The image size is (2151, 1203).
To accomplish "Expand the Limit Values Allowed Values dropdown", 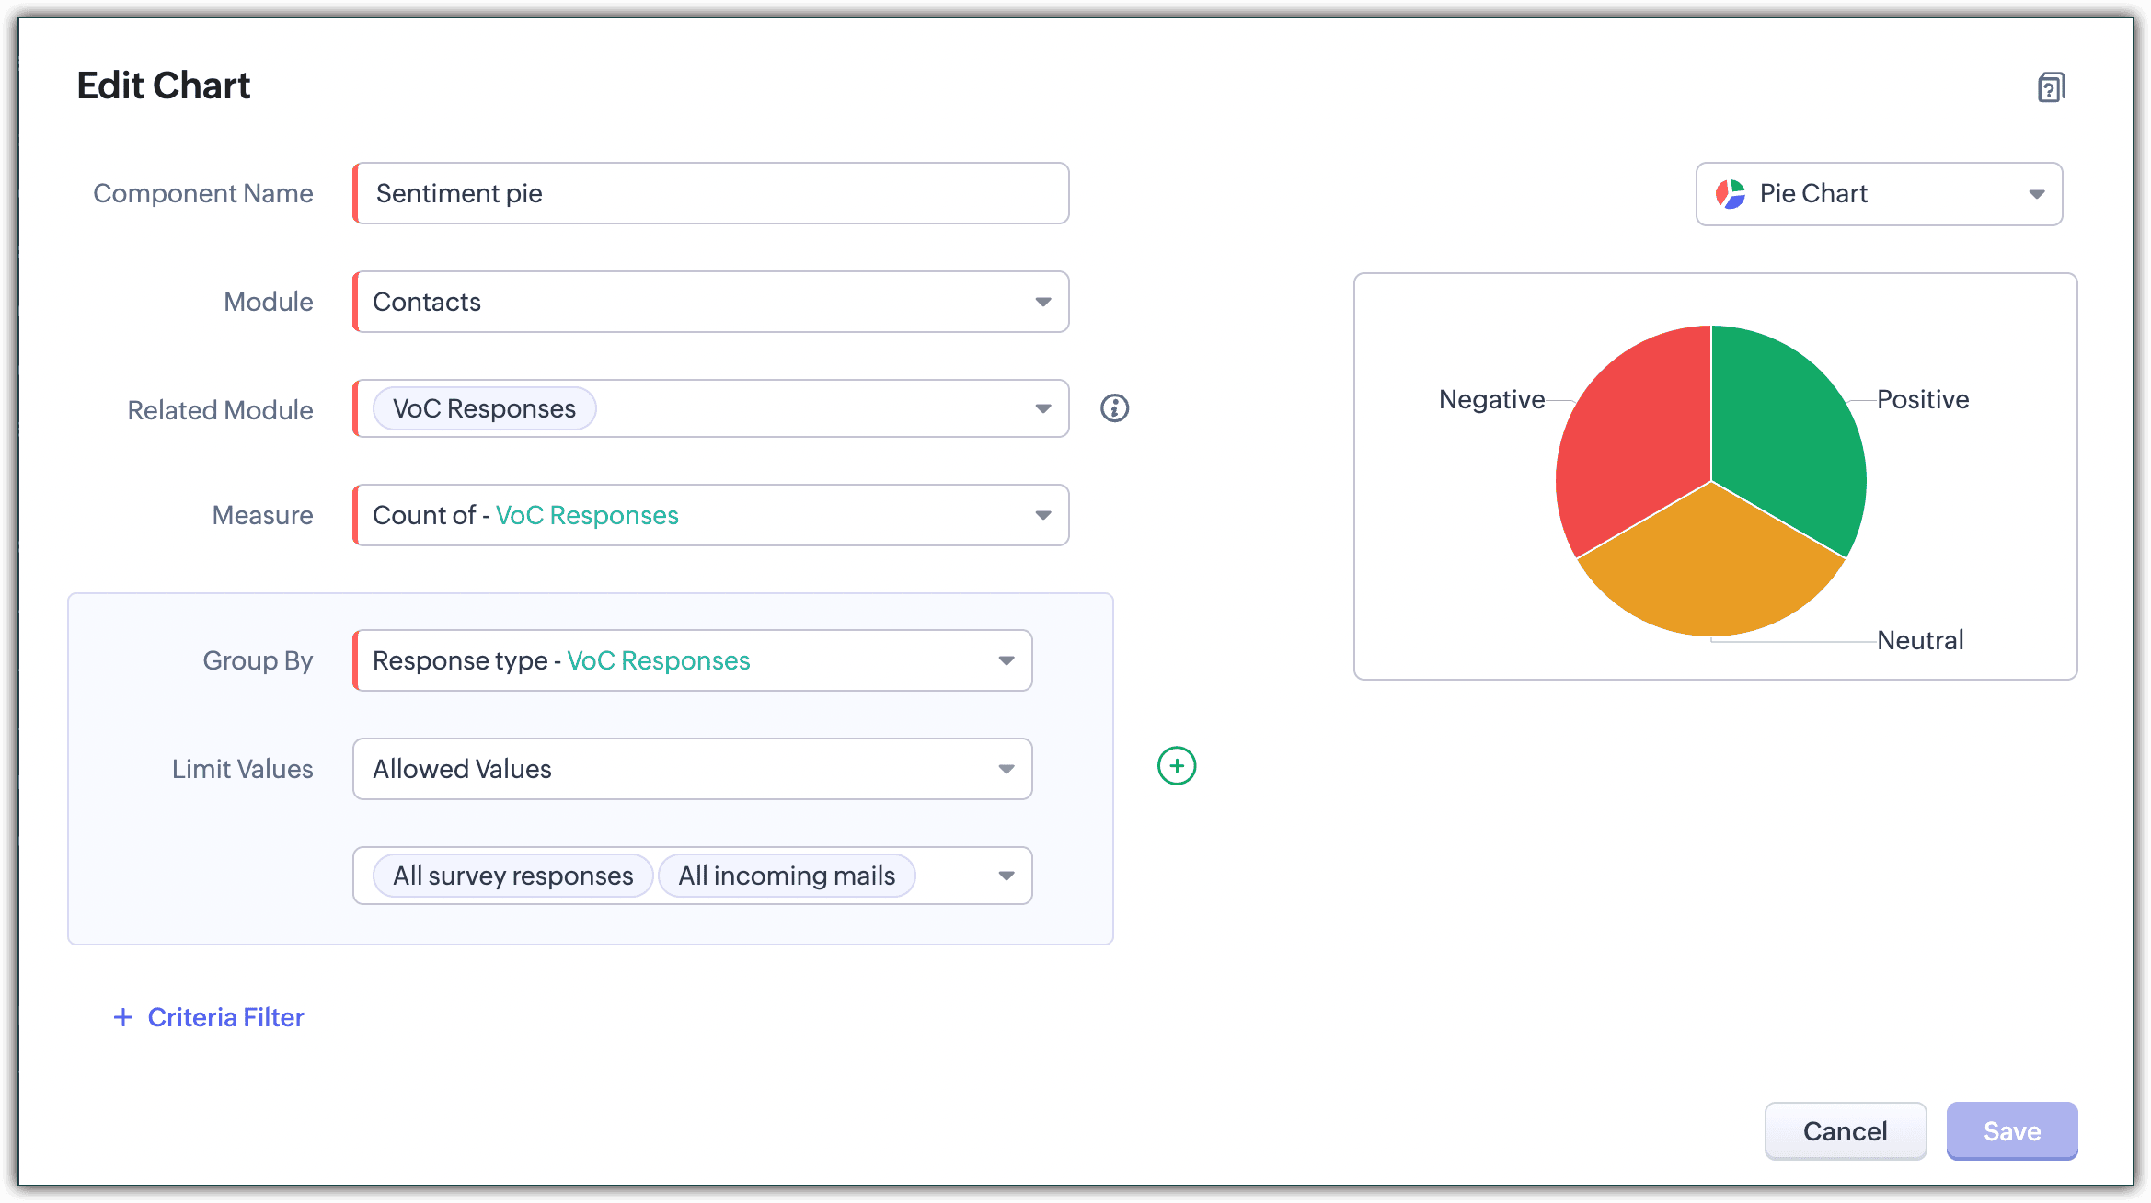I will coord(1006,769).
